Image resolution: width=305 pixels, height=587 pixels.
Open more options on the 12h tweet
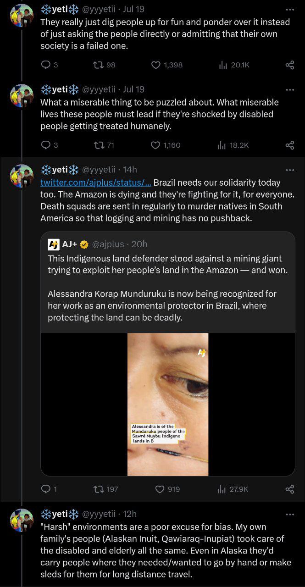click(289, 514)
